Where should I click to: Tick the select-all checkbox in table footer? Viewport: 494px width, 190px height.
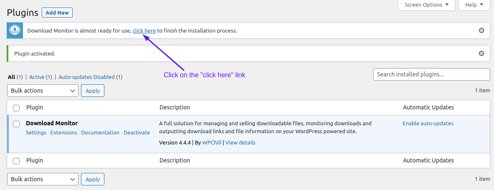(16, 161)
